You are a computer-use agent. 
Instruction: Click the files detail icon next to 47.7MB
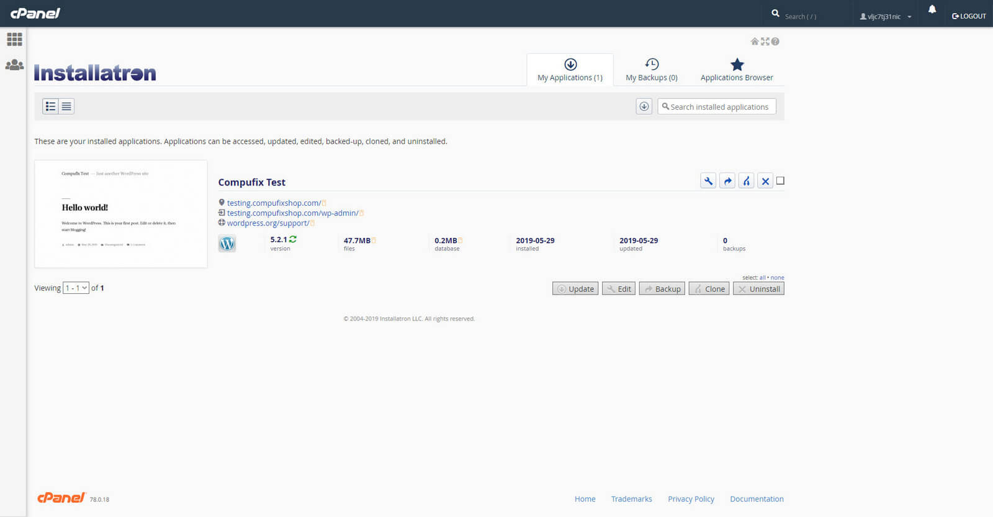pos(374,241)
